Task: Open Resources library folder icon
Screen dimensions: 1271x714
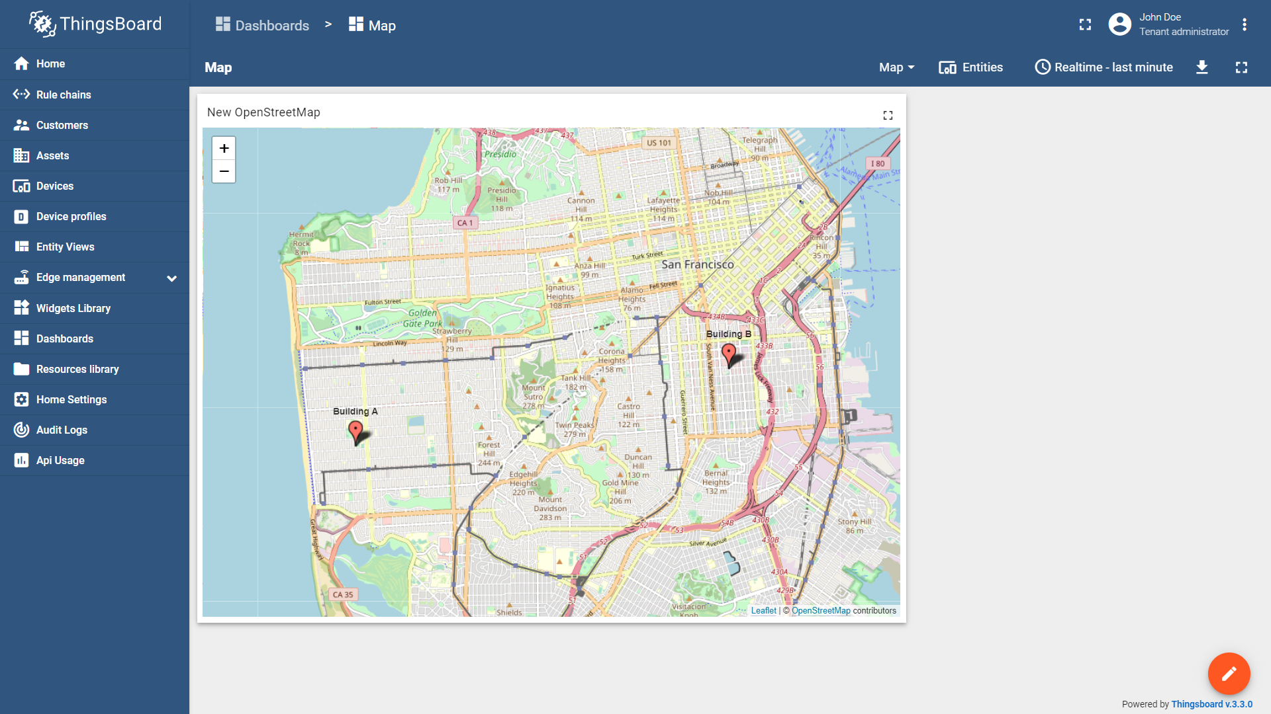Action: [x=21, y=369]
